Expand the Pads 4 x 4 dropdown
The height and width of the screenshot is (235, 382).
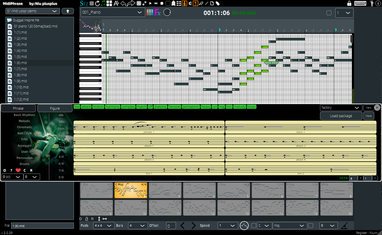(104, 225)
